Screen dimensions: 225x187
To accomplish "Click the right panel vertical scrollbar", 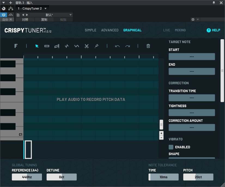I will tap(222, 71).
